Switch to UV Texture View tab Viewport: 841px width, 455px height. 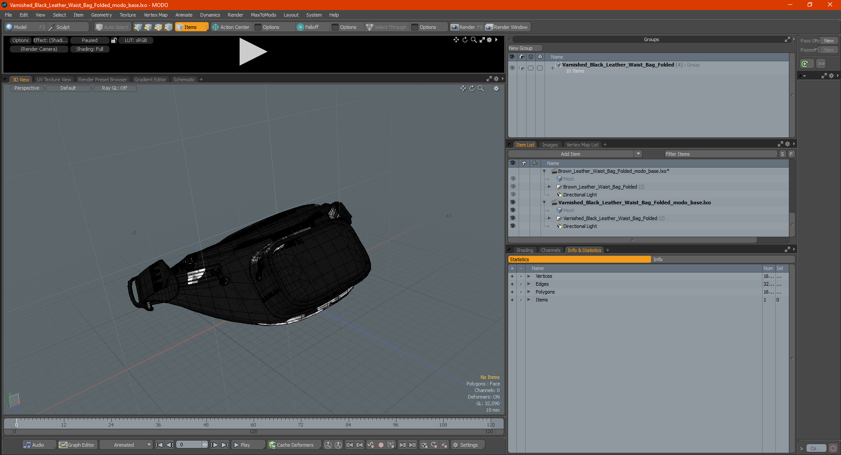pos(54,80)
